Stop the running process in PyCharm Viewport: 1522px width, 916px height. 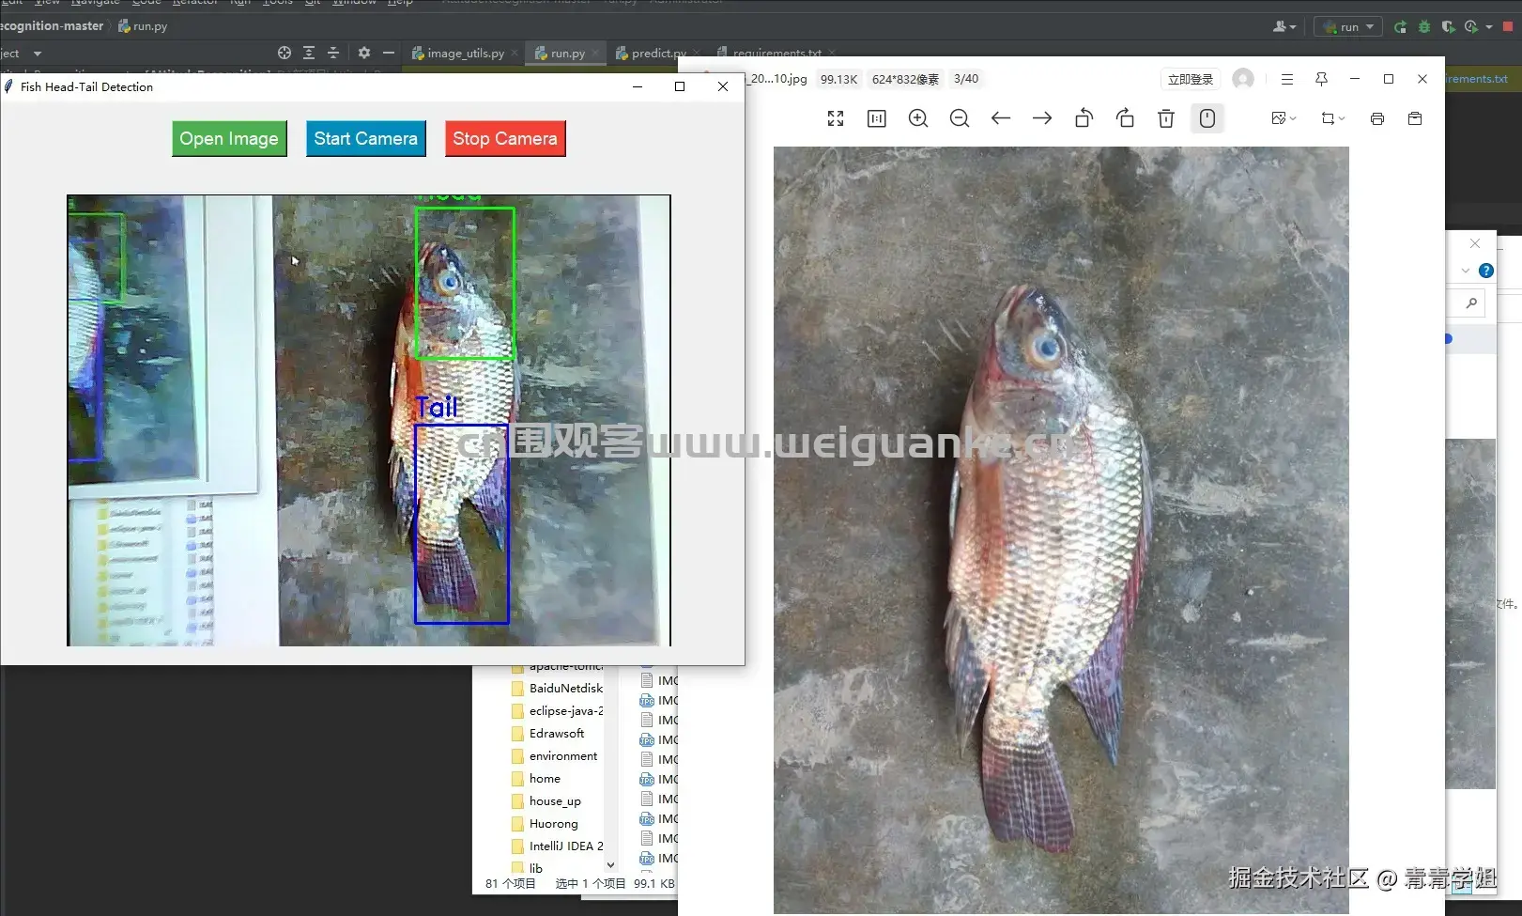point(1509,26)
